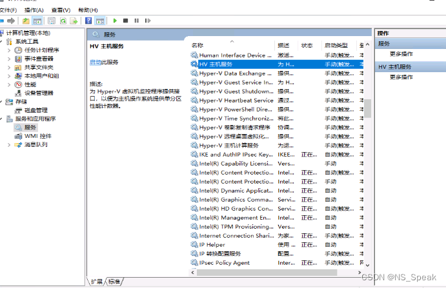Select 计算机管理(本地) root node
This screenshot has width=446, height=288.
(x=28, y=33)
